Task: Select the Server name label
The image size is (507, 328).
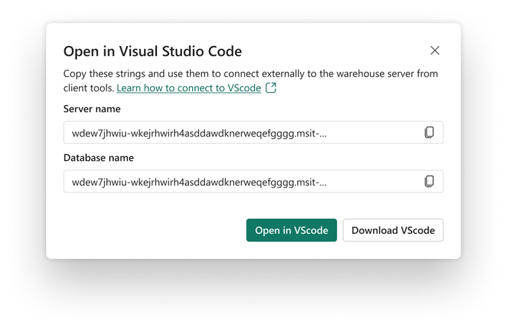Action: [x=92, y=109]
